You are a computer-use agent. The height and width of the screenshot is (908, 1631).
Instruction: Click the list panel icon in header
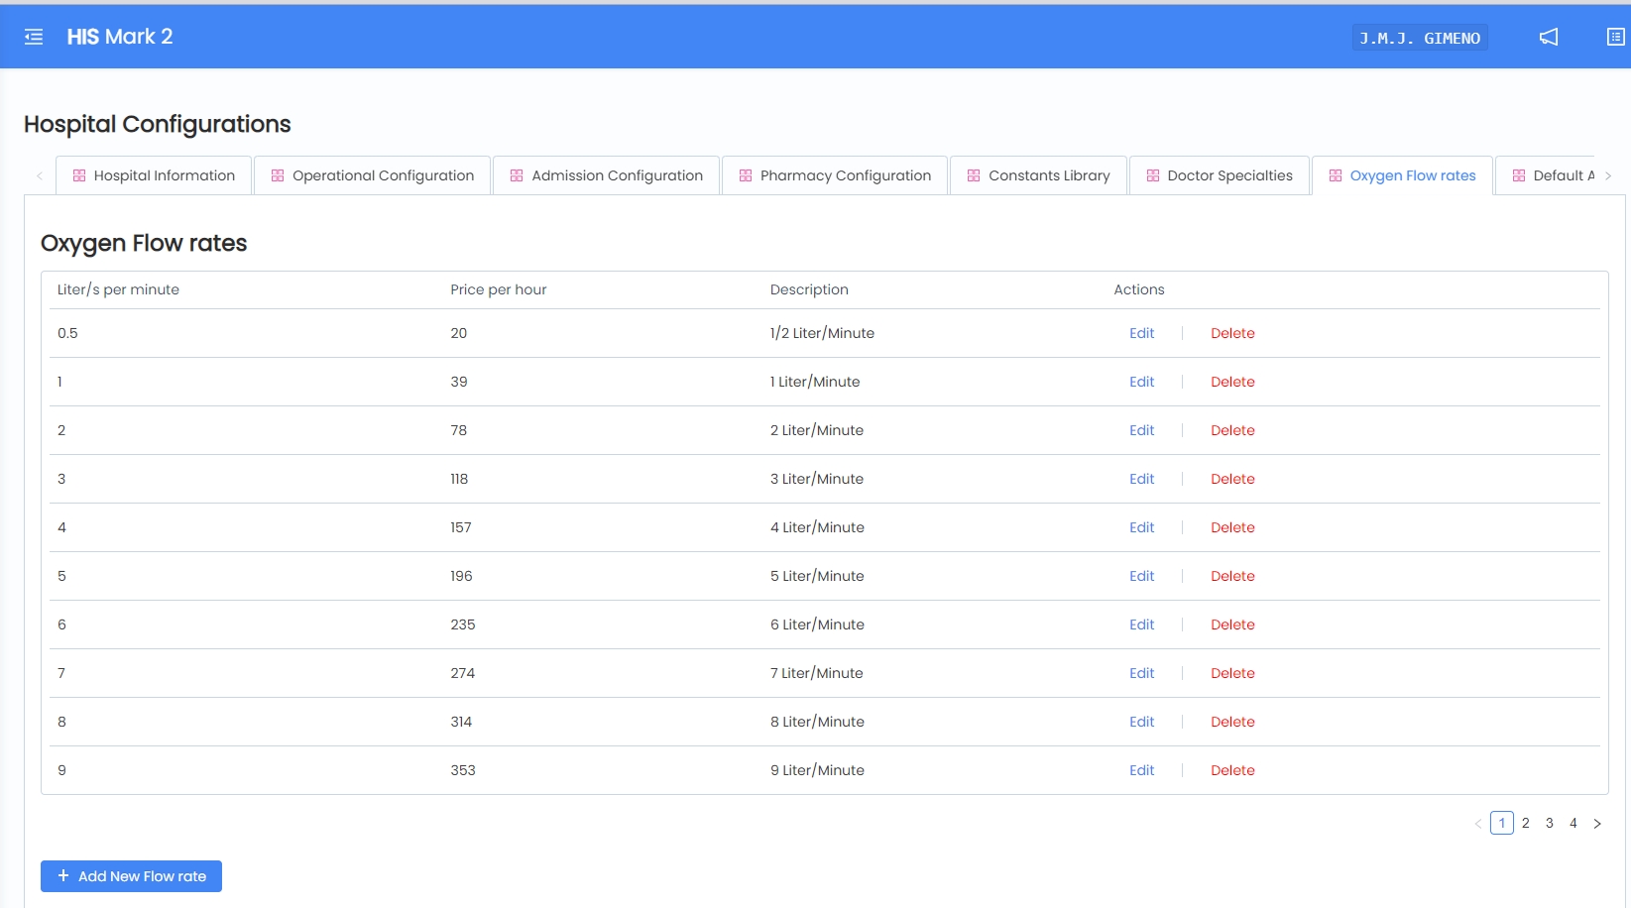point(1615,37)
